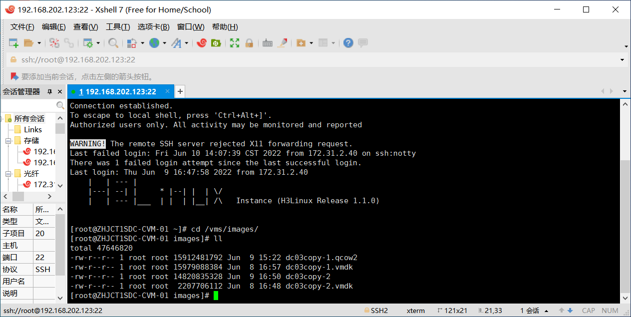Screen dimensions: 631x317
Task: Click the lock screen padlock toolbar icon
Action: point(249,43)
